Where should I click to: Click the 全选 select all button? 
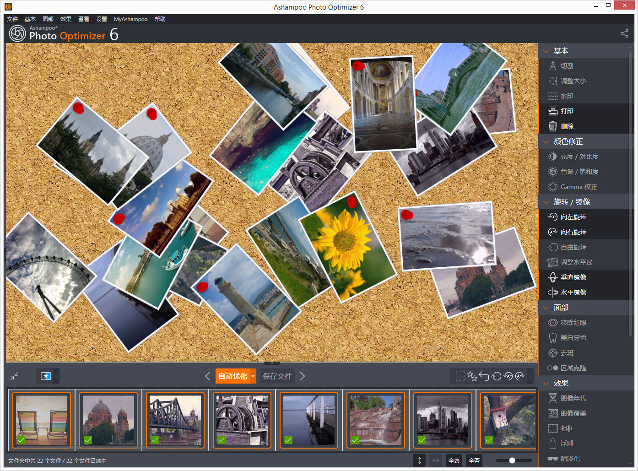coord(454,460)
